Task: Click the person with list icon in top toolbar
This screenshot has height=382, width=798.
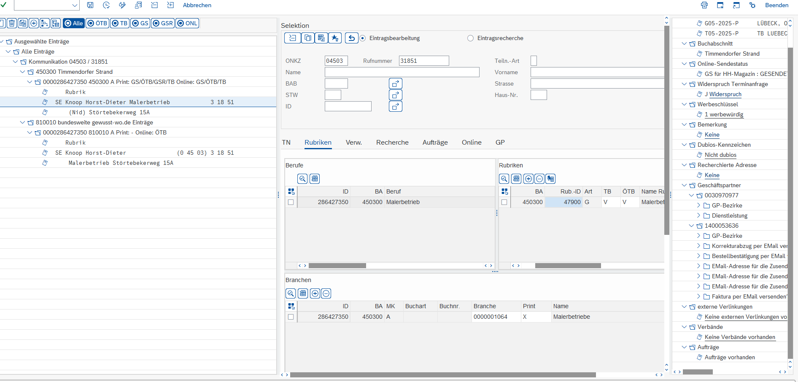Action: point(138,5)
